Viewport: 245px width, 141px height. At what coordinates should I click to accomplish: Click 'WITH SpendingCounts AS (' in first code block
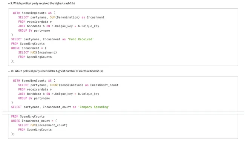34,13
